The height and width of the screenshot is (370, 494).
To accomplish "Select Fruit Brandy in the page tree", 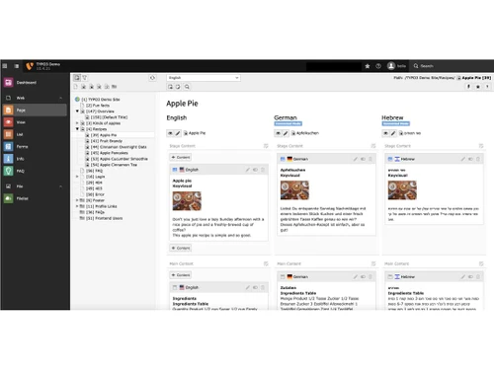I will (107, 141).
